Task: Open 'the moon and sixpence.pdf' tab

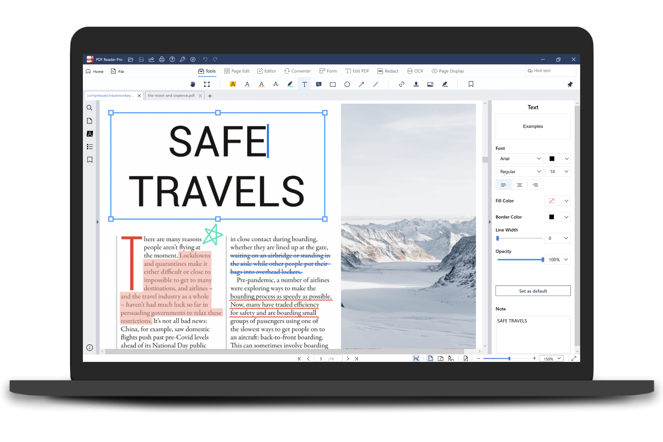Action: (x=171, y=96)
